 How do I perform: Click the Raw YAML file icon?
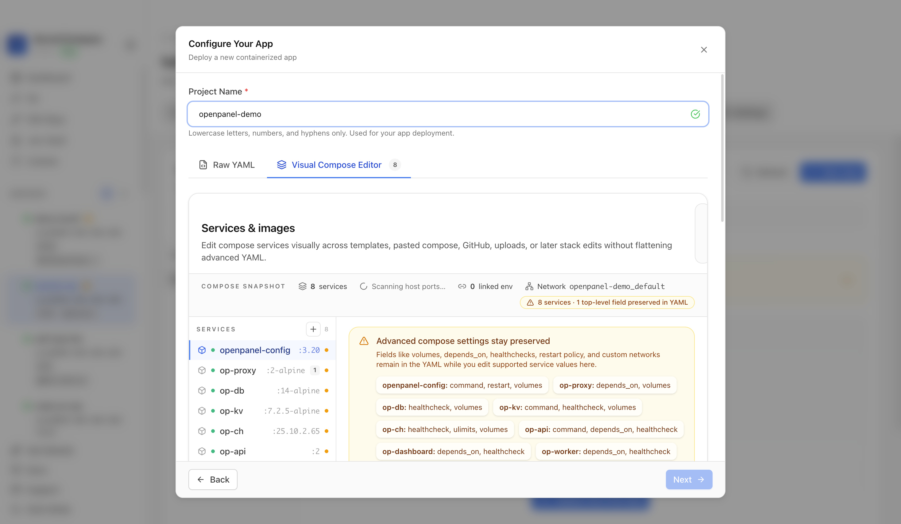point(203,165)
